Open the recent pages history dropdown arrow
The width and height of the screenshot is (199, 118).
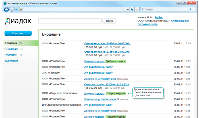(x=16, y=9)
